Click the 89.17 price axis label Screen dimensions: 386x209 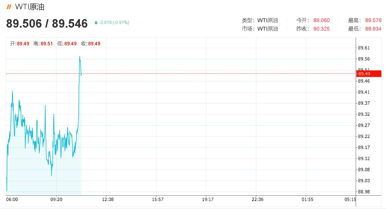[x=364, y=147]
